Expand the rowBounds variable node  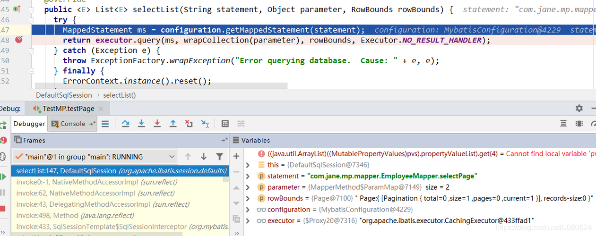[248, 198]
